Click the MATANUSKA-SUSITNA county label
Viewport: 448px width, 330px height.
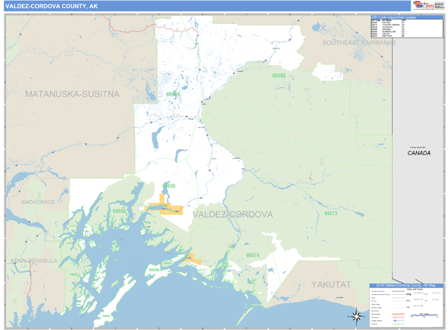(x=72, y=94)
